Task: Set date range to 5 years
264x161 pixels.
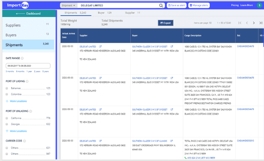Action: pos(45,72)
